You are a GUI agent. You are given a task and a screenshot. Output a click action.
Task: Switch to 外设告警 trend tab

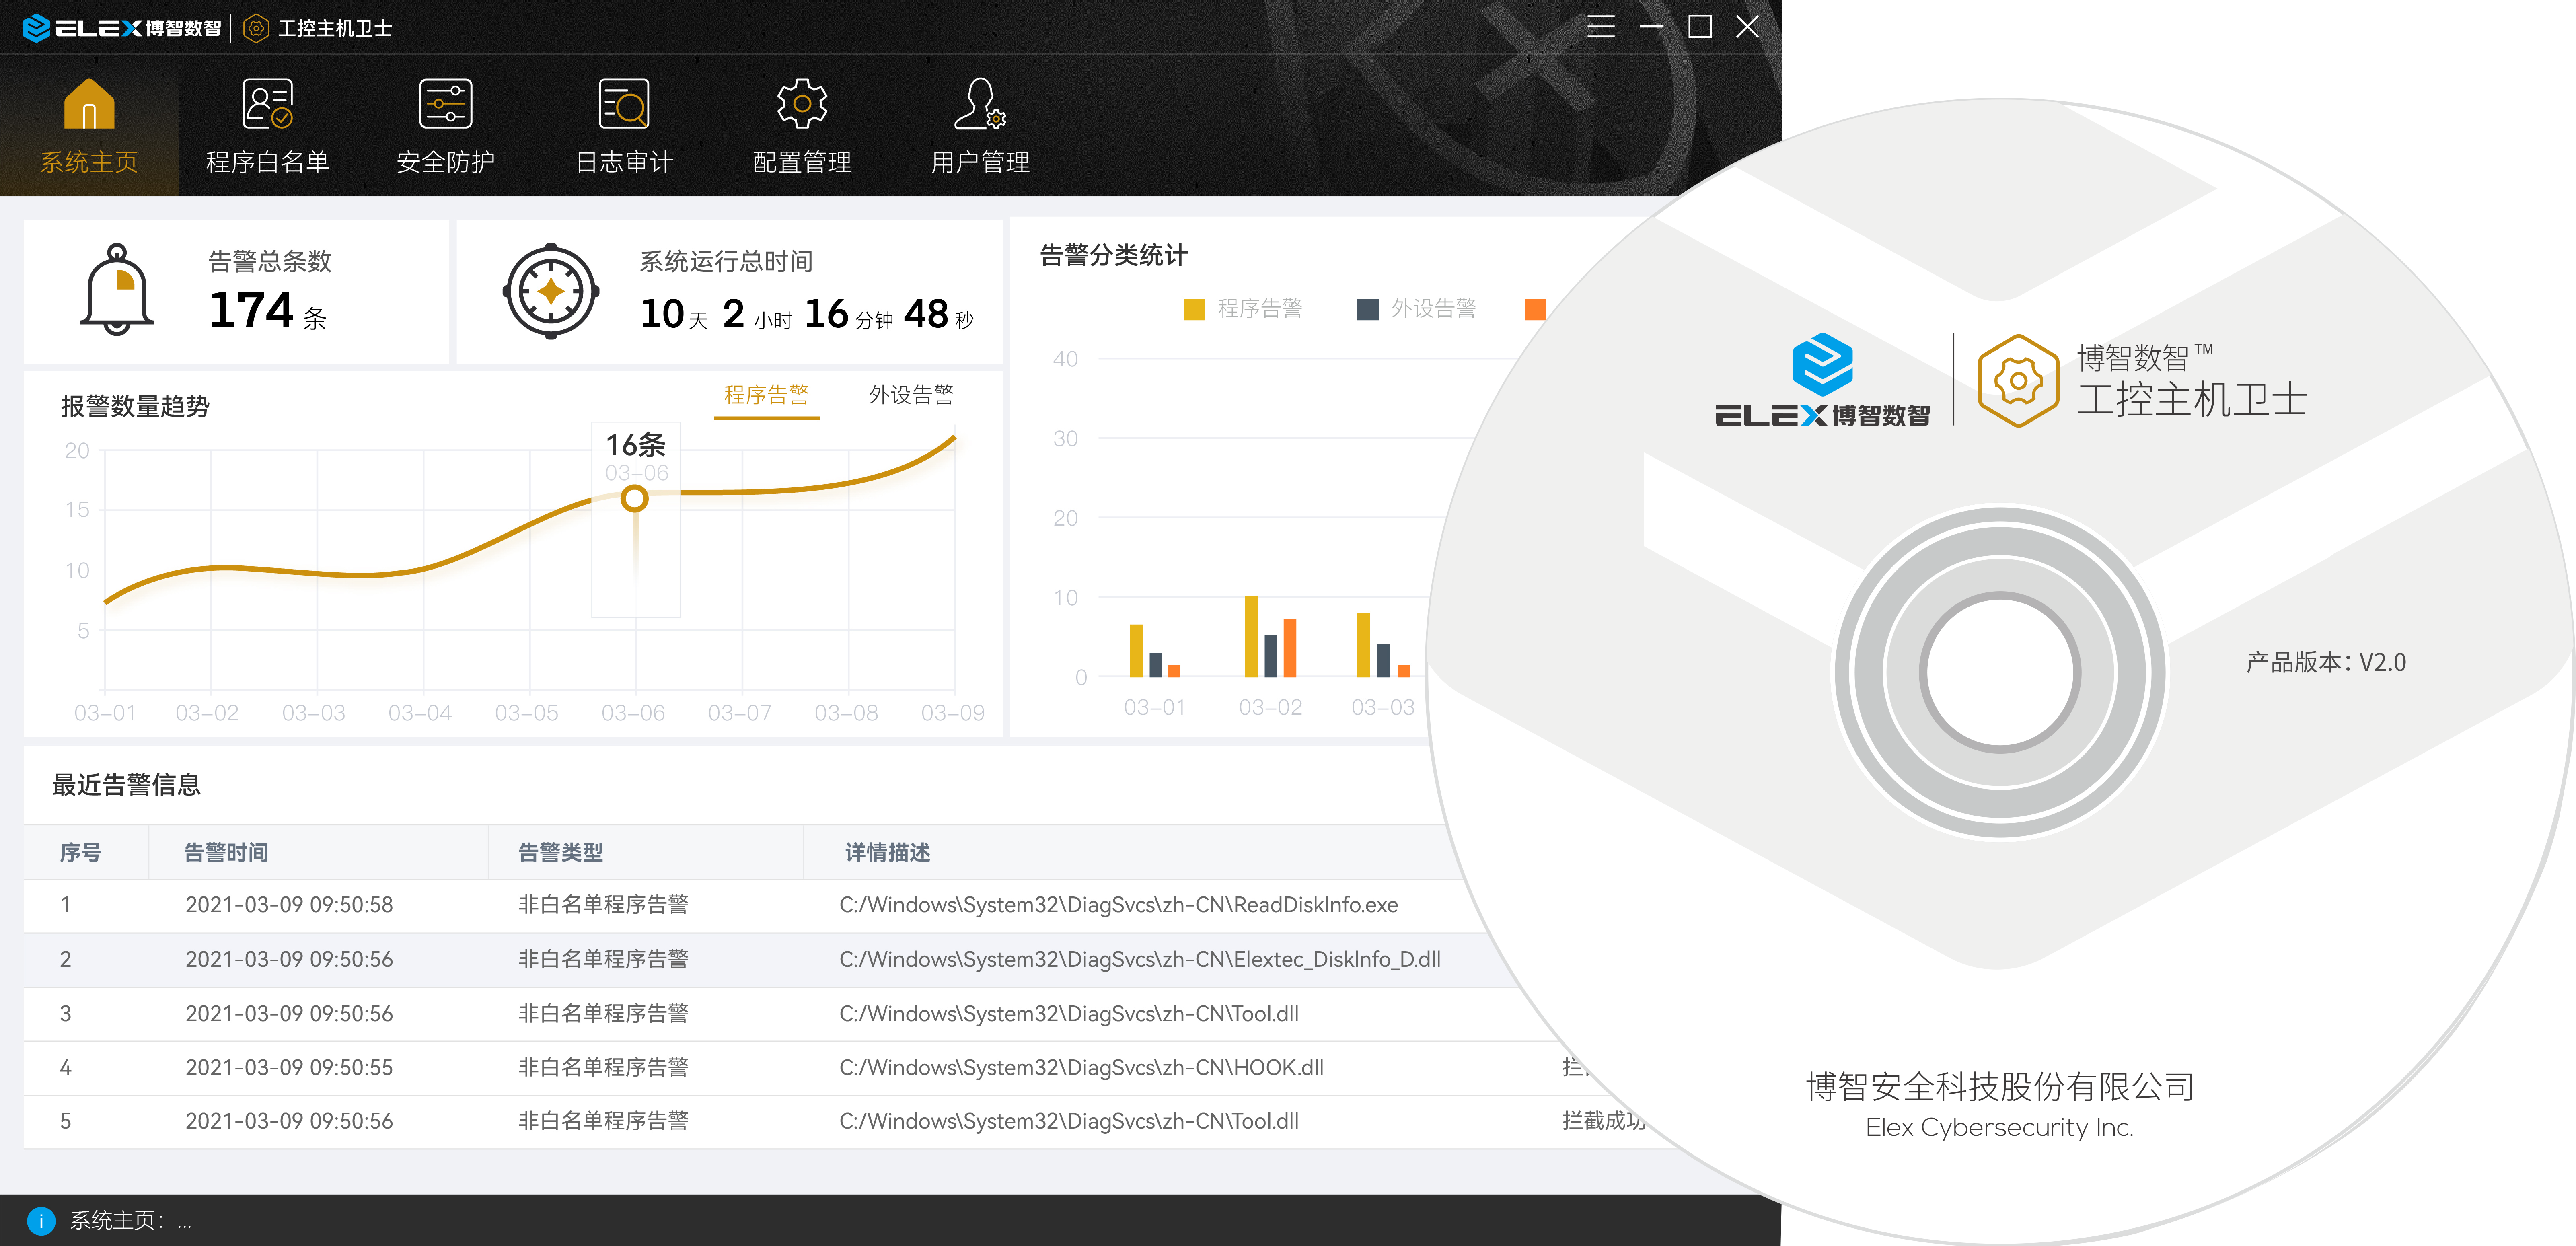coord(910,395)
